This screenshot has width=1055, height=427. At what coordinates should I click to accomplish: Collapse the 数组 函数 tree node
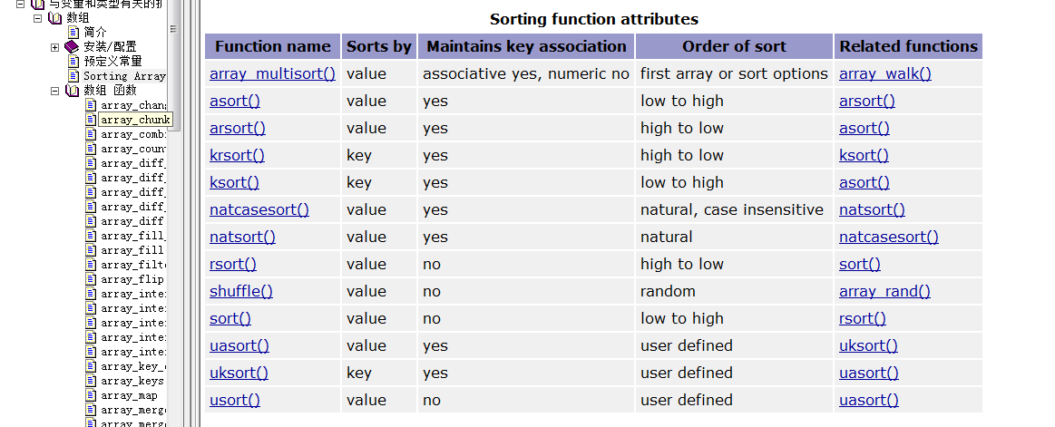(55, 91)
